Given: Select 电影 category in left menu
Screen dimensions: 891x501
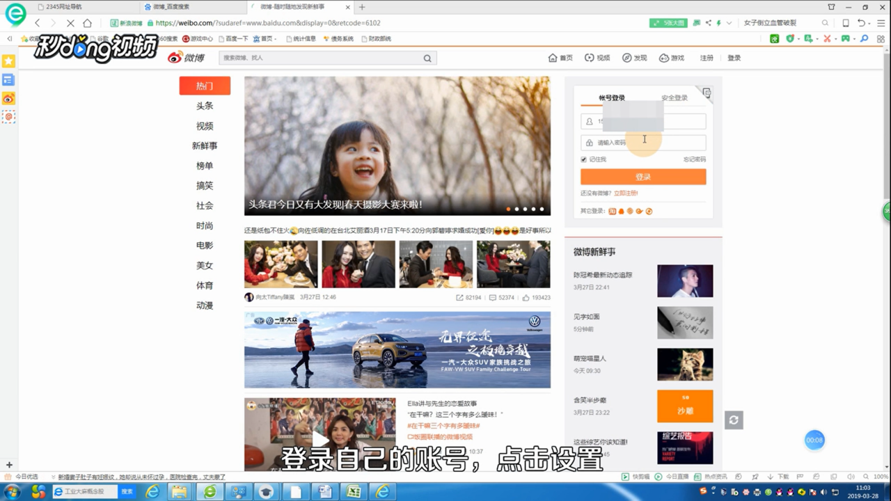Looking at the screenshot, I should [205, 246].
